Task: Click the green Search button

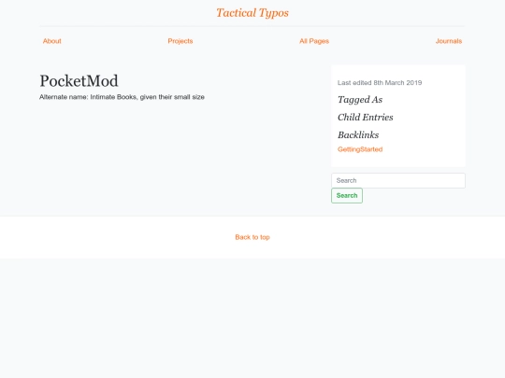Action: pyautogui.click(x=347, y=195)
